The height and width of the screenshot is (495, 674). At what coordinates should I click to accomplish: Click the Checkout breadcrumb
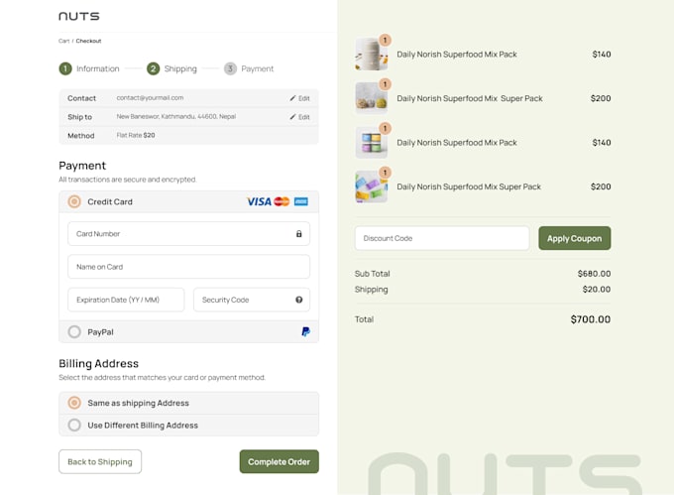point(88,41)
